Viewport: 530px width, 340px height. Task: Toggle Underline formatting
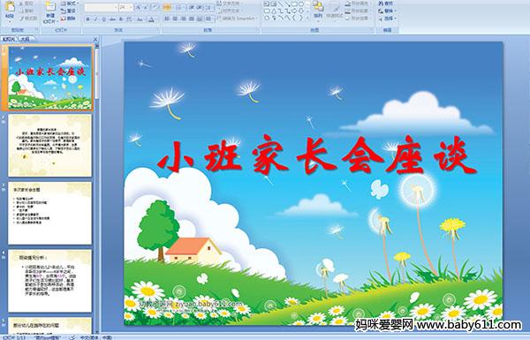pyautogui.click(x=103, y=19)
